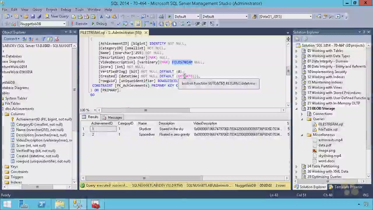Collapse the Miscellaneous folder in Solution Explorer
This screenshot has width=373, height=210.
302,135
